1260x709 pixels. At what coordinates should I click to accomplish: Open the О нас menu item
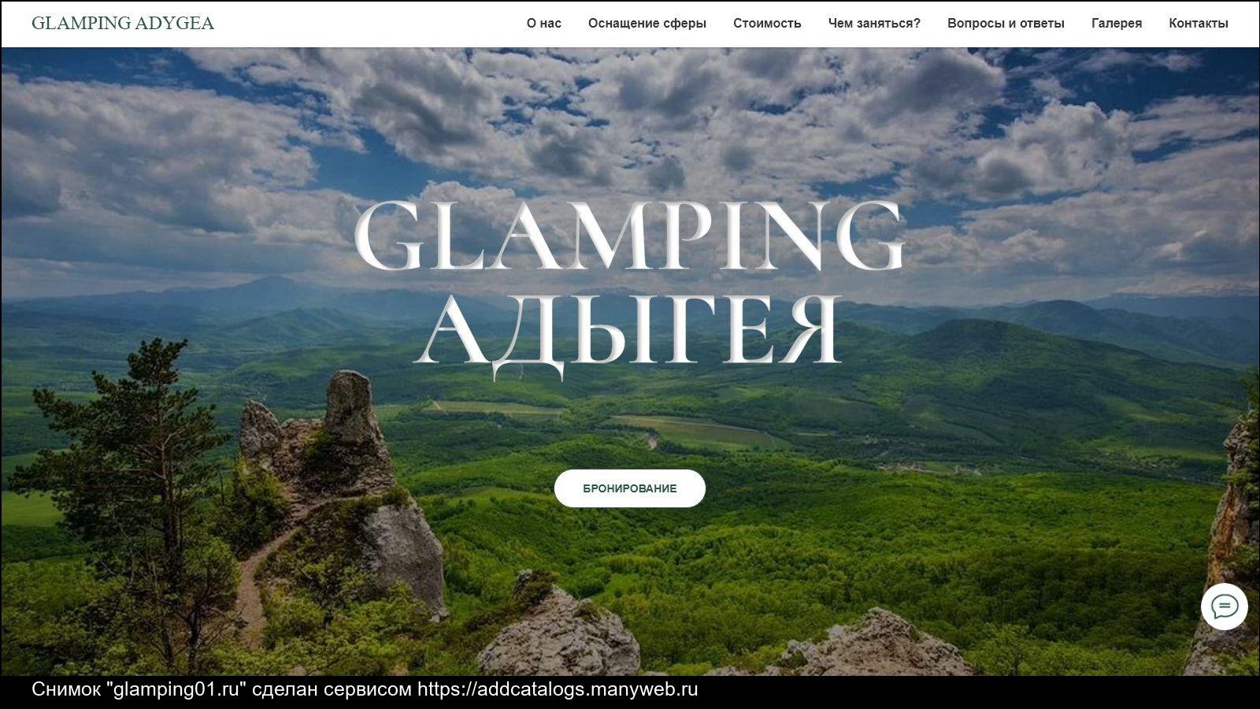(x=544, y=24)
